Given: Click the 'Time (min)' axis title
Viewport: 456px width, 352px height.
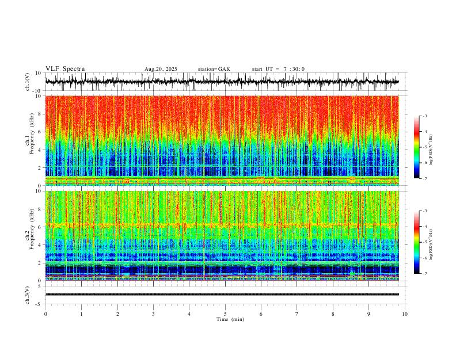Looking at the screenshot, I should click(230, 319).
